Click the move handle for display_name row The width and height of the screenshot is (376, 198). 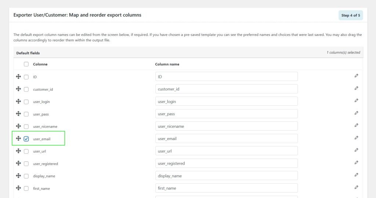click(x=18, y=176)
